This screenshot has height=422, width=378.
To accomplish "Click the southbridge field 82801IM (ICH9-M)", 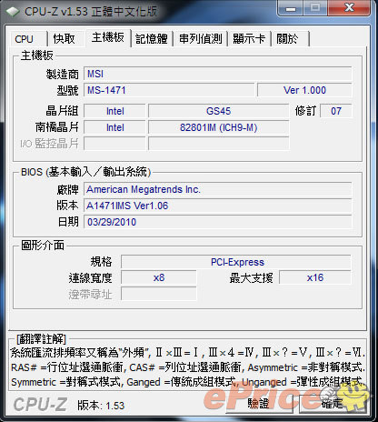I will pos(218,127).
